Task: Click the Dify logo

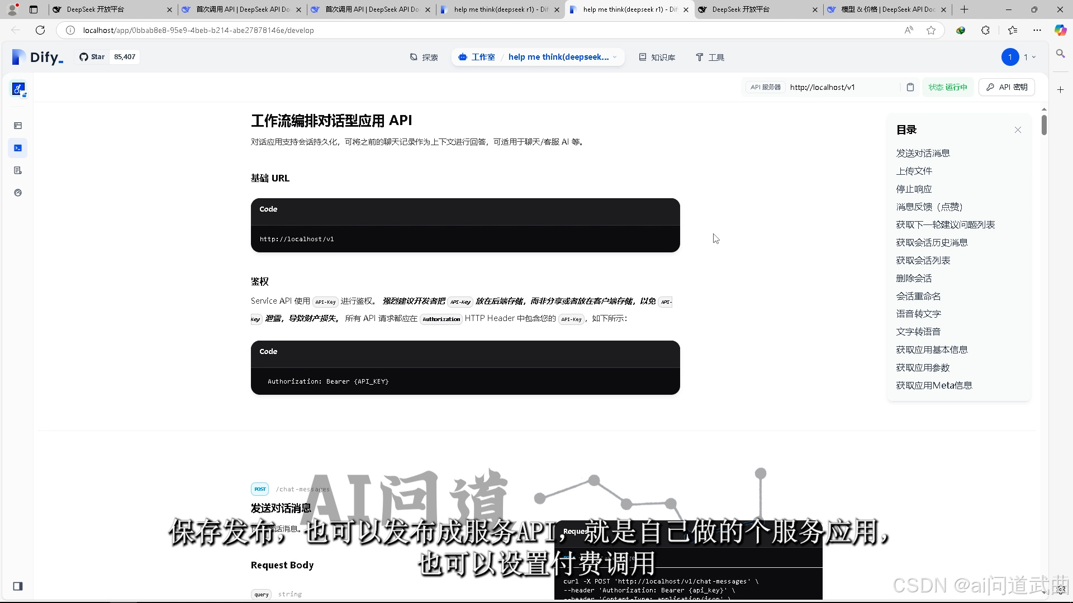Action: (x=36, y=56)
